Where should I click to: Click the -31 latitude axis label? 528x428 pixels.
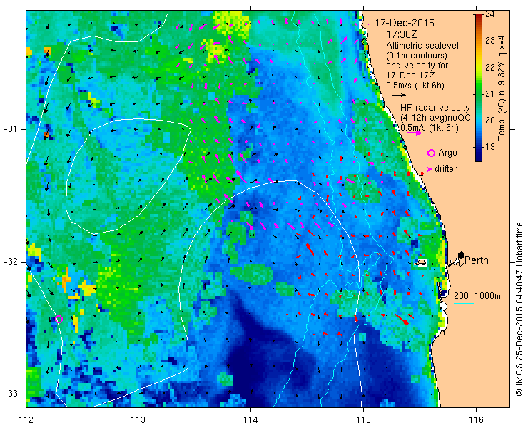10,129
